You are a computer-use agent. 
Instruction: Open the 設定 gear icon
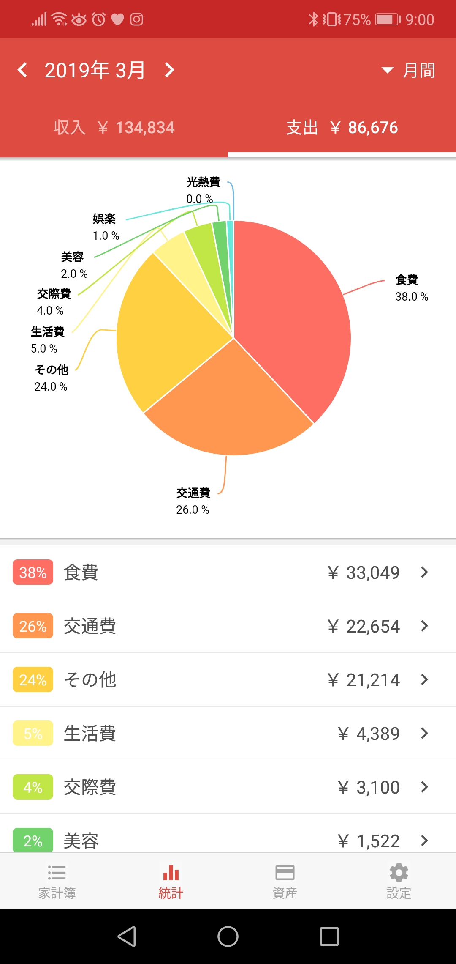coord(399,873)
